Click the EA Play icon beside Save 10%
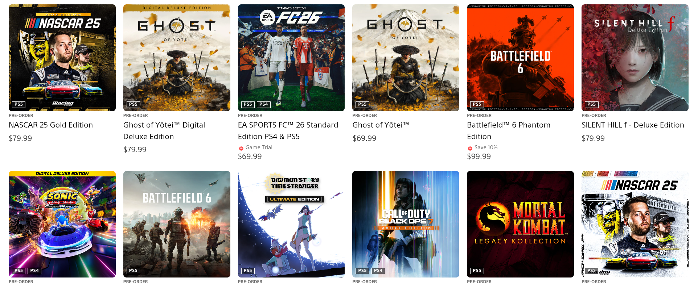Viewport: 694px width, 288px height. coord(470,148)
